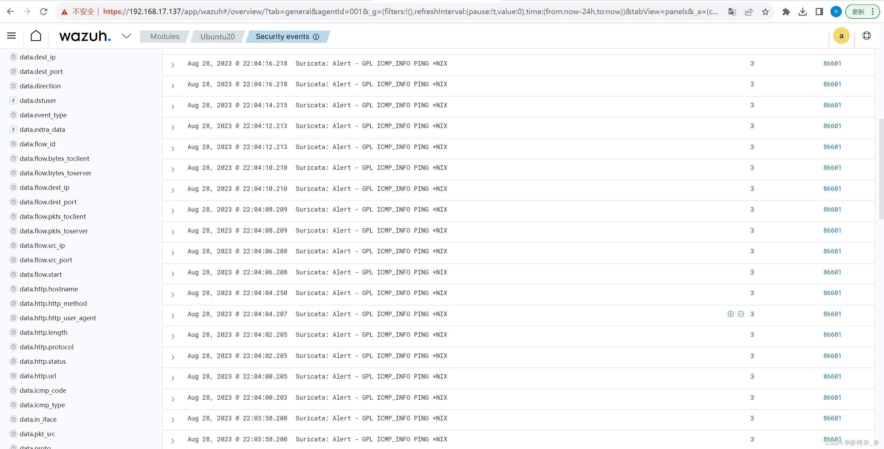884x449 pixels.
Task: Expand the 22:04:00.203 event row
Action: pyautogui.click(x=173, y=399)
